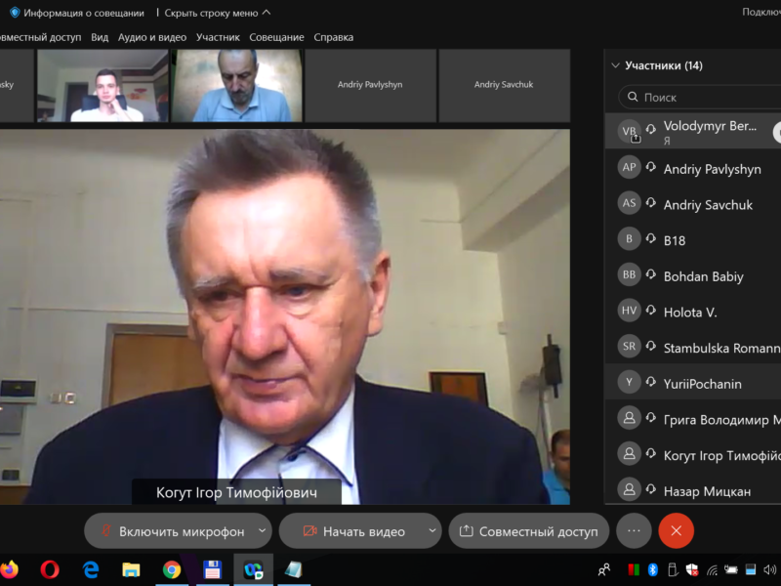781x586 pixels.
Task: Open the Справка menu
Action: pyautogui.click(x=333, y=37)
